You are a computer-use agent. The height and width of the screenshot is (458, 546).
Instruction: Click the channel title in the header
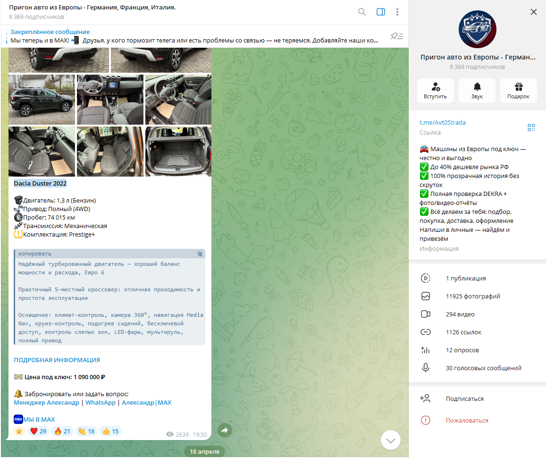pos(92,7)
